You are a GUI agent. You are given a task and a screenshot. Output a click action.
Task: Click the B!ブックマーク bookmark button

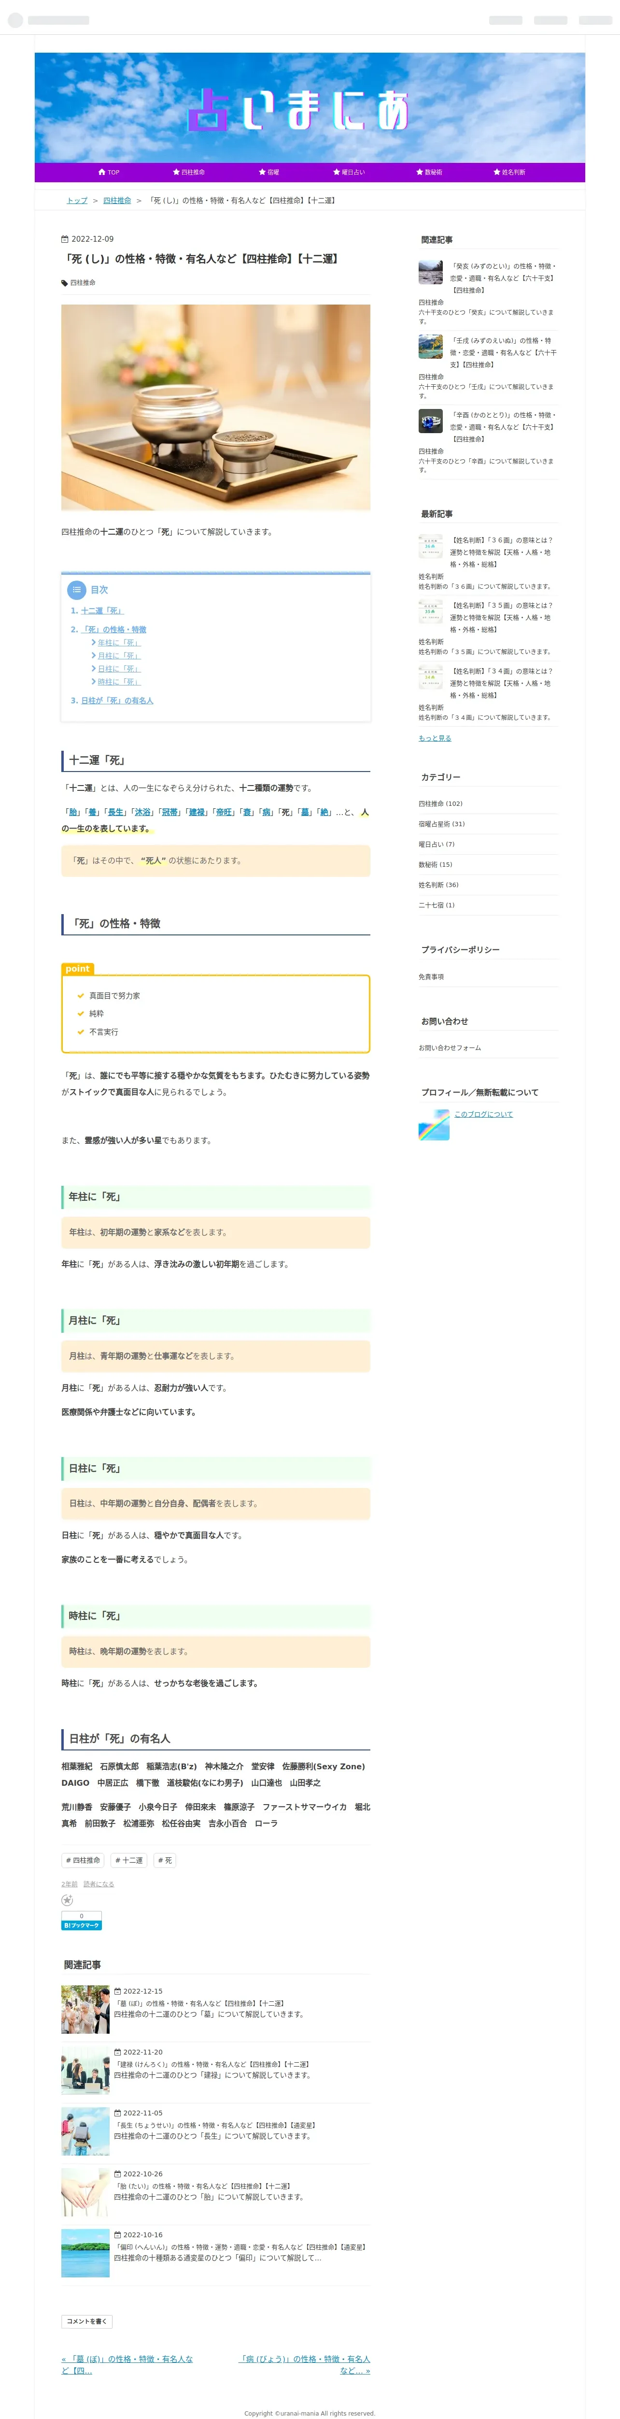[82, 1925]
